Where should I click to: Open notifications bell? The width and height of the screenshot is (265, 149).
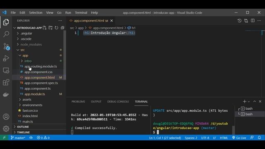pyautogui.click(x=259, y=138)
